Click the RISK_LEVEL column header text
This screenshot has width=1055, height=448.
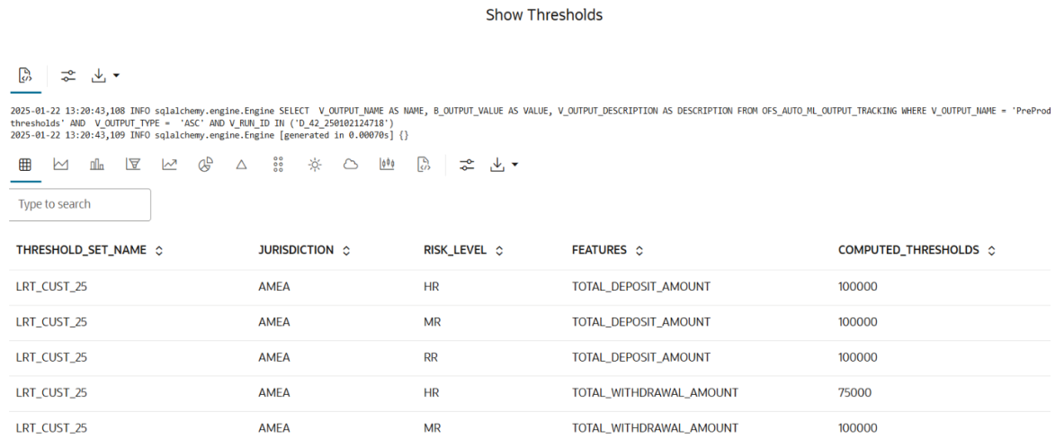tap(455, 250)
